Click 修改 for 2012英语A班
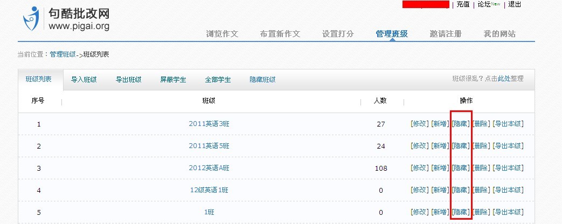The width and height of the screenshot is (562, 224). pyautogui.click(x=420, y=167)
